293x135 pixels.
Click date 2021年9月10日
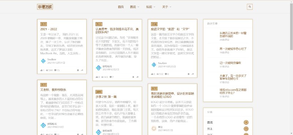(56, 127)
